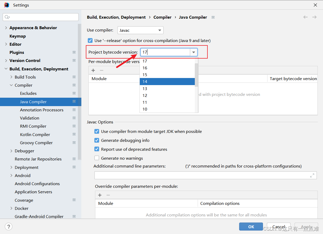This screenshot has width=323, height=234.
Task: Click Project bytecode version dropdown arrow
Action: tap(193, 52)
